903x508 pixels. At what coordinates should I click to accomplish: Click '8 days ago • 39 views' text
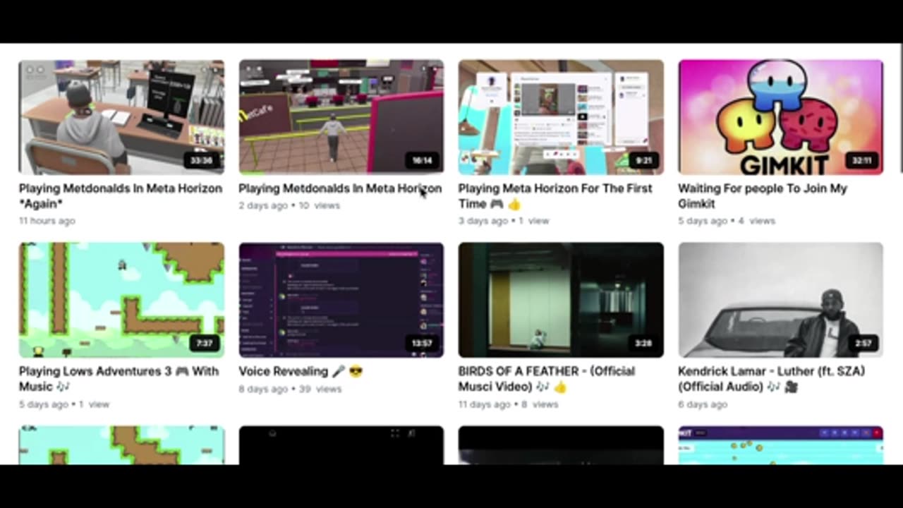(x=290, y=389)
